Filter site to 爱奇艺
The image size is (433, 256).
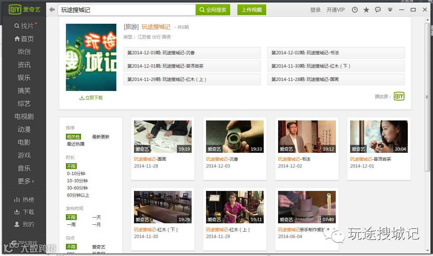99,247
